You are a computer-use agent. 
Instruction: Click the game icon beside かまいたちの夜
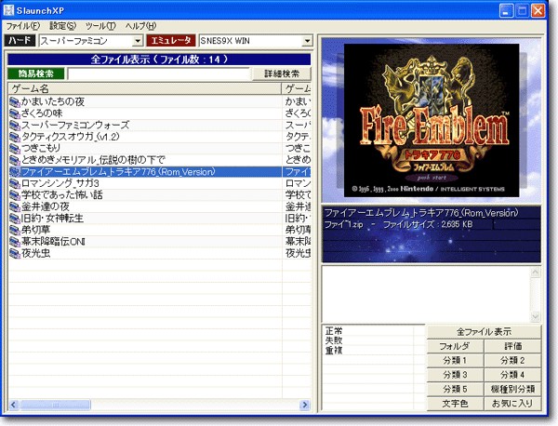click(x=15, y=101)
